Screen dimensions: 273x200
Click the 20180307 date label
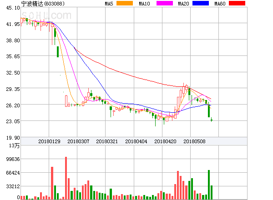point(78,141)
